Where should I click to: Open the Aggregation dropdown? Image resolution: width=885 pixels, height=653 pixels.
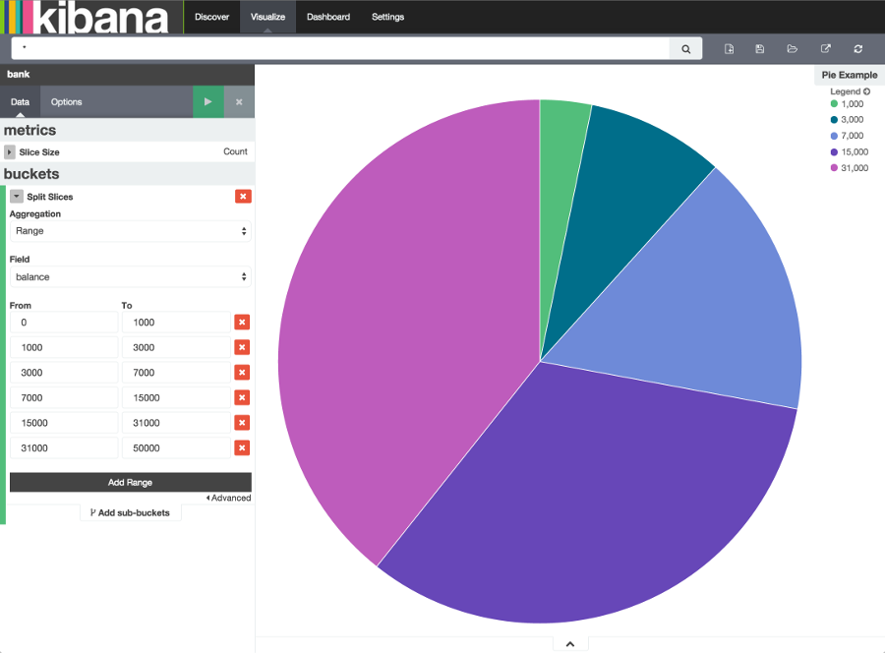click(129, 231)
